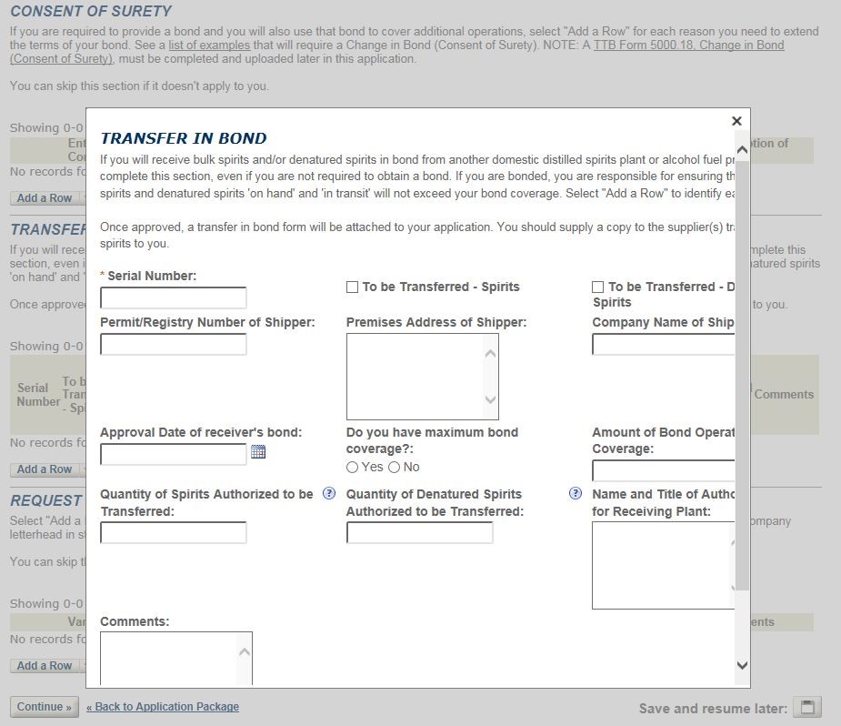Screen dimensions: 841x726
Task: Open TTB Form 5000.18 Change in Bond link
Action: click(688, 45)
